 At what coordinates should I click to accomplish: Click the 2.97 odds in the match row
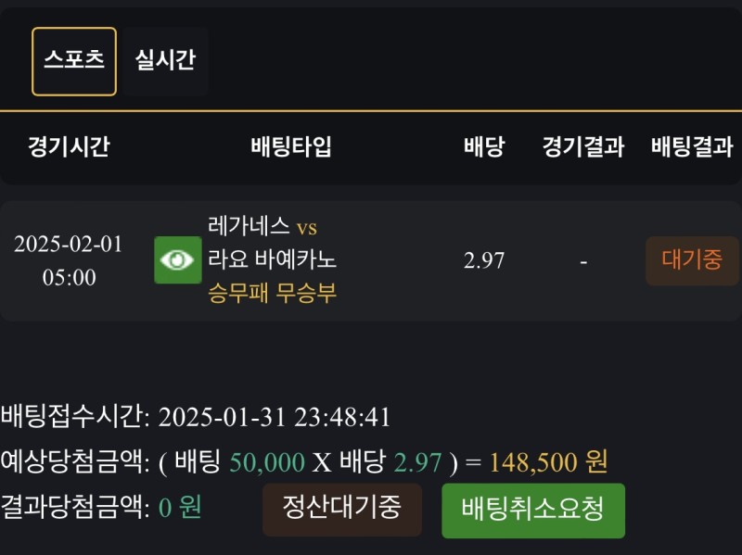(484, 261)
